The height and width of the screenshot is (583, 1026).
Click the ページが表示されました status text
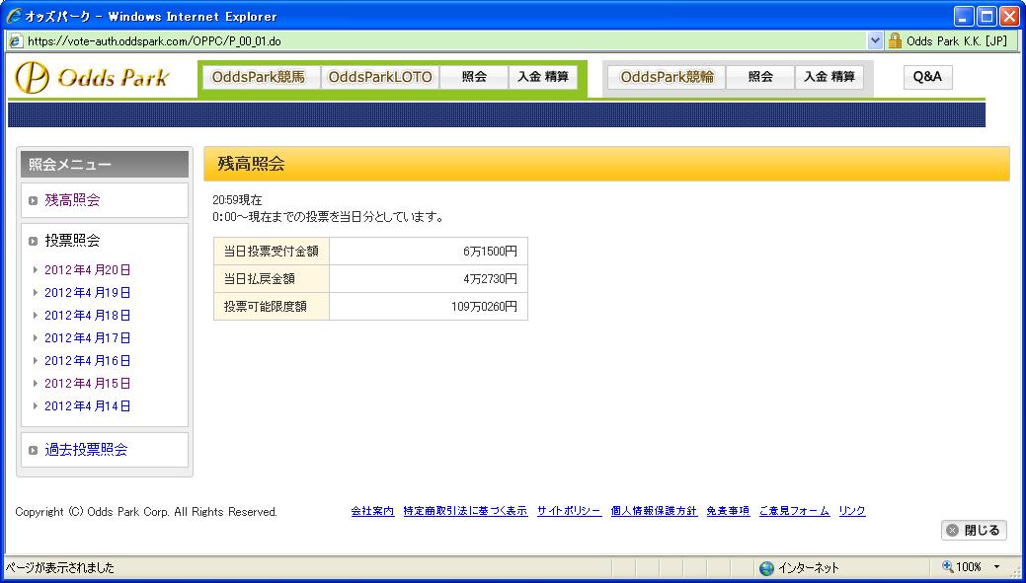point(60,567)
